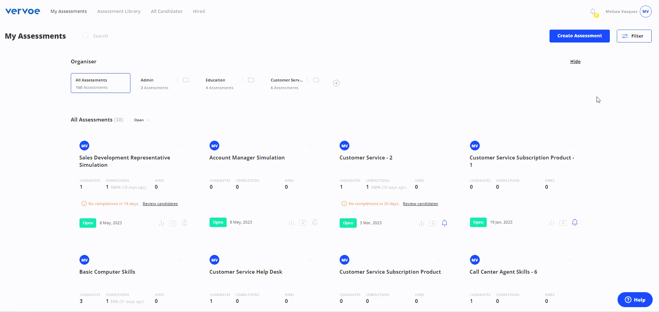Open three-dot menu on Customer Service - 2 card

tap(439, 146)
